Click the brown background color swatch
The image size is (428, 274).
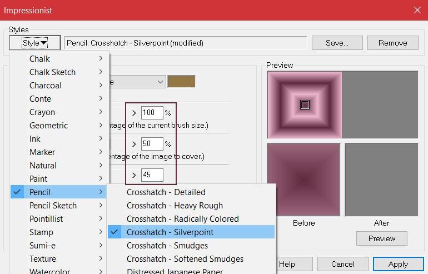tap(181, 82)
